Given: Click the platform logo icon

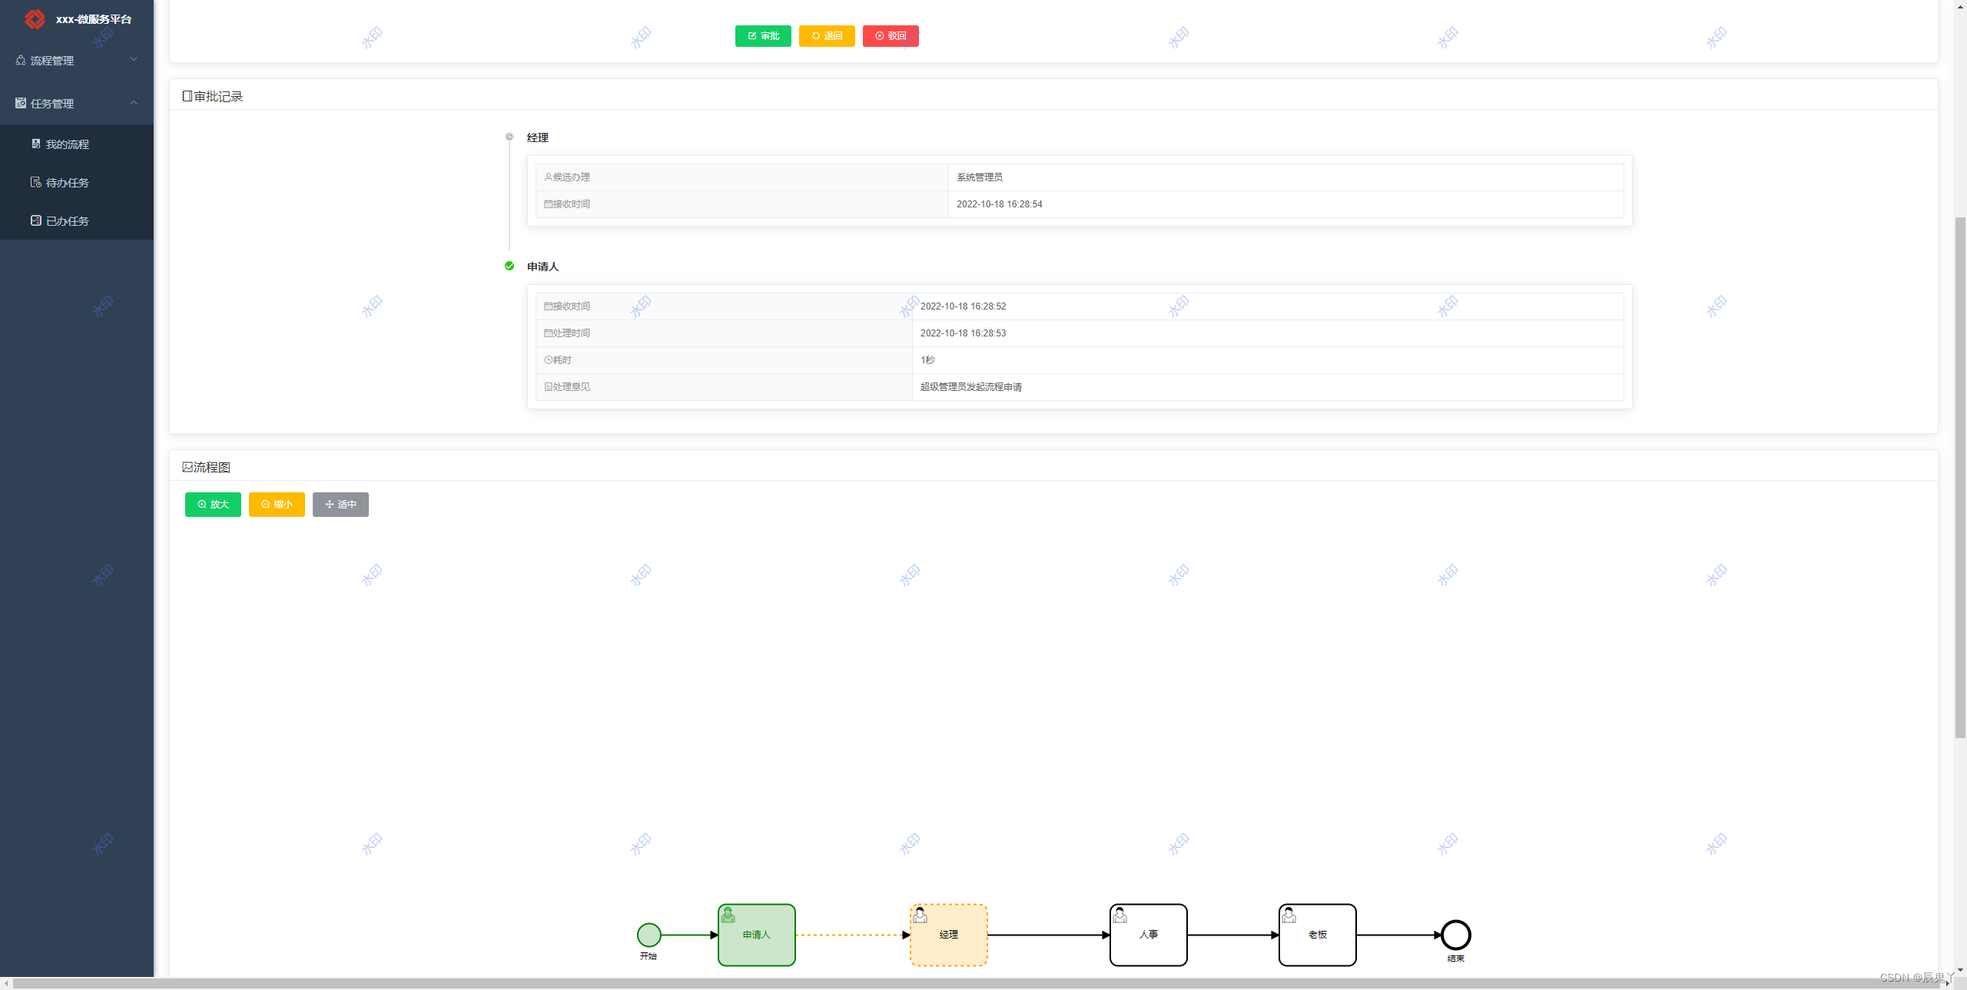Looking at the screenshot, I should pyautogui.click(x=35, y=19).
